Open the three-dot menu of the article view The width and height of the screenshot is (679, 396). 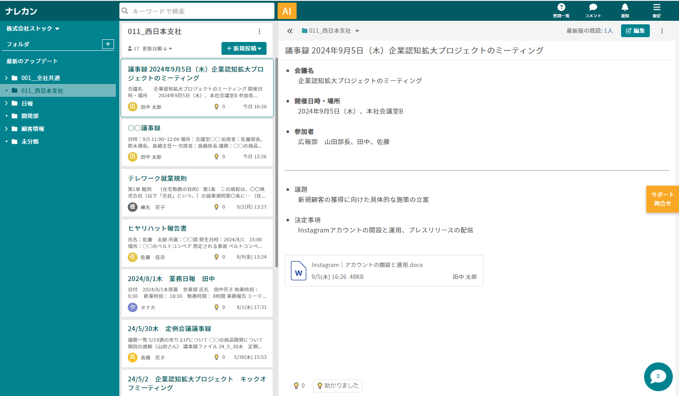(x=662, y=30)
